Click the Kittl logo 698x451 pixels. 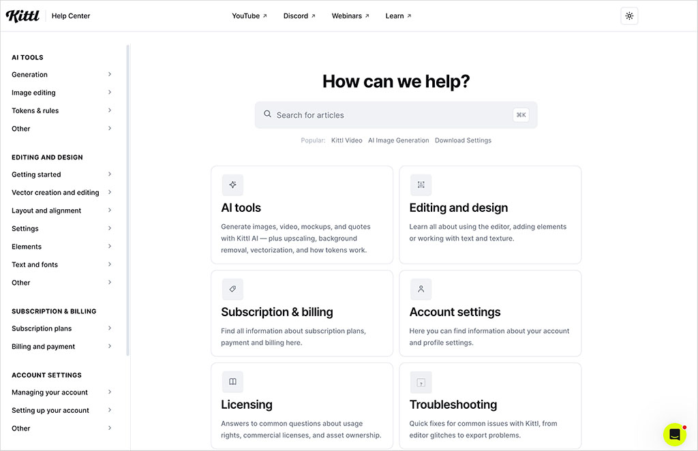(x=22, y=16)
